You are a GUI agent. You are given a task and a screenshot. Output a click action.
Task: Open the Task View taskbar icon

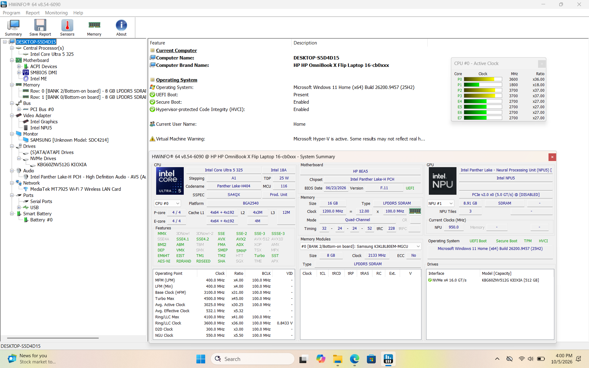[x=303, y=359]
